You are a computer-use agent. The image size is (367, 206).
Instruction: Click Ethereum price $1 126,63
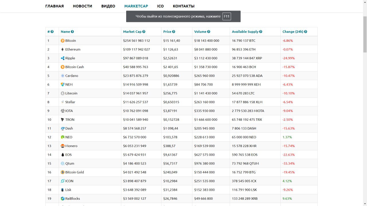coord(171,49)
